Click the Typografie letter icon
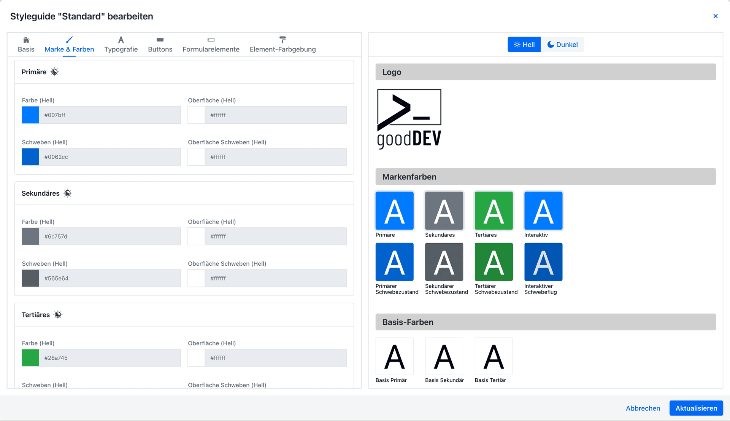Image resolution: width=730 pixels, height=421 pixels. coord(121,40)
